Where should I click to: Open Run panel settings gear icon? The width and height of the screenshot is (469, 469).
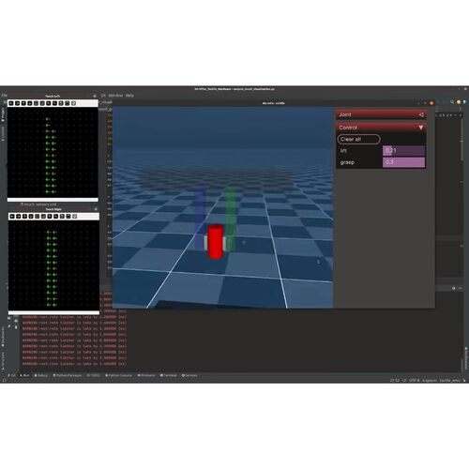[x=454, y=288]
